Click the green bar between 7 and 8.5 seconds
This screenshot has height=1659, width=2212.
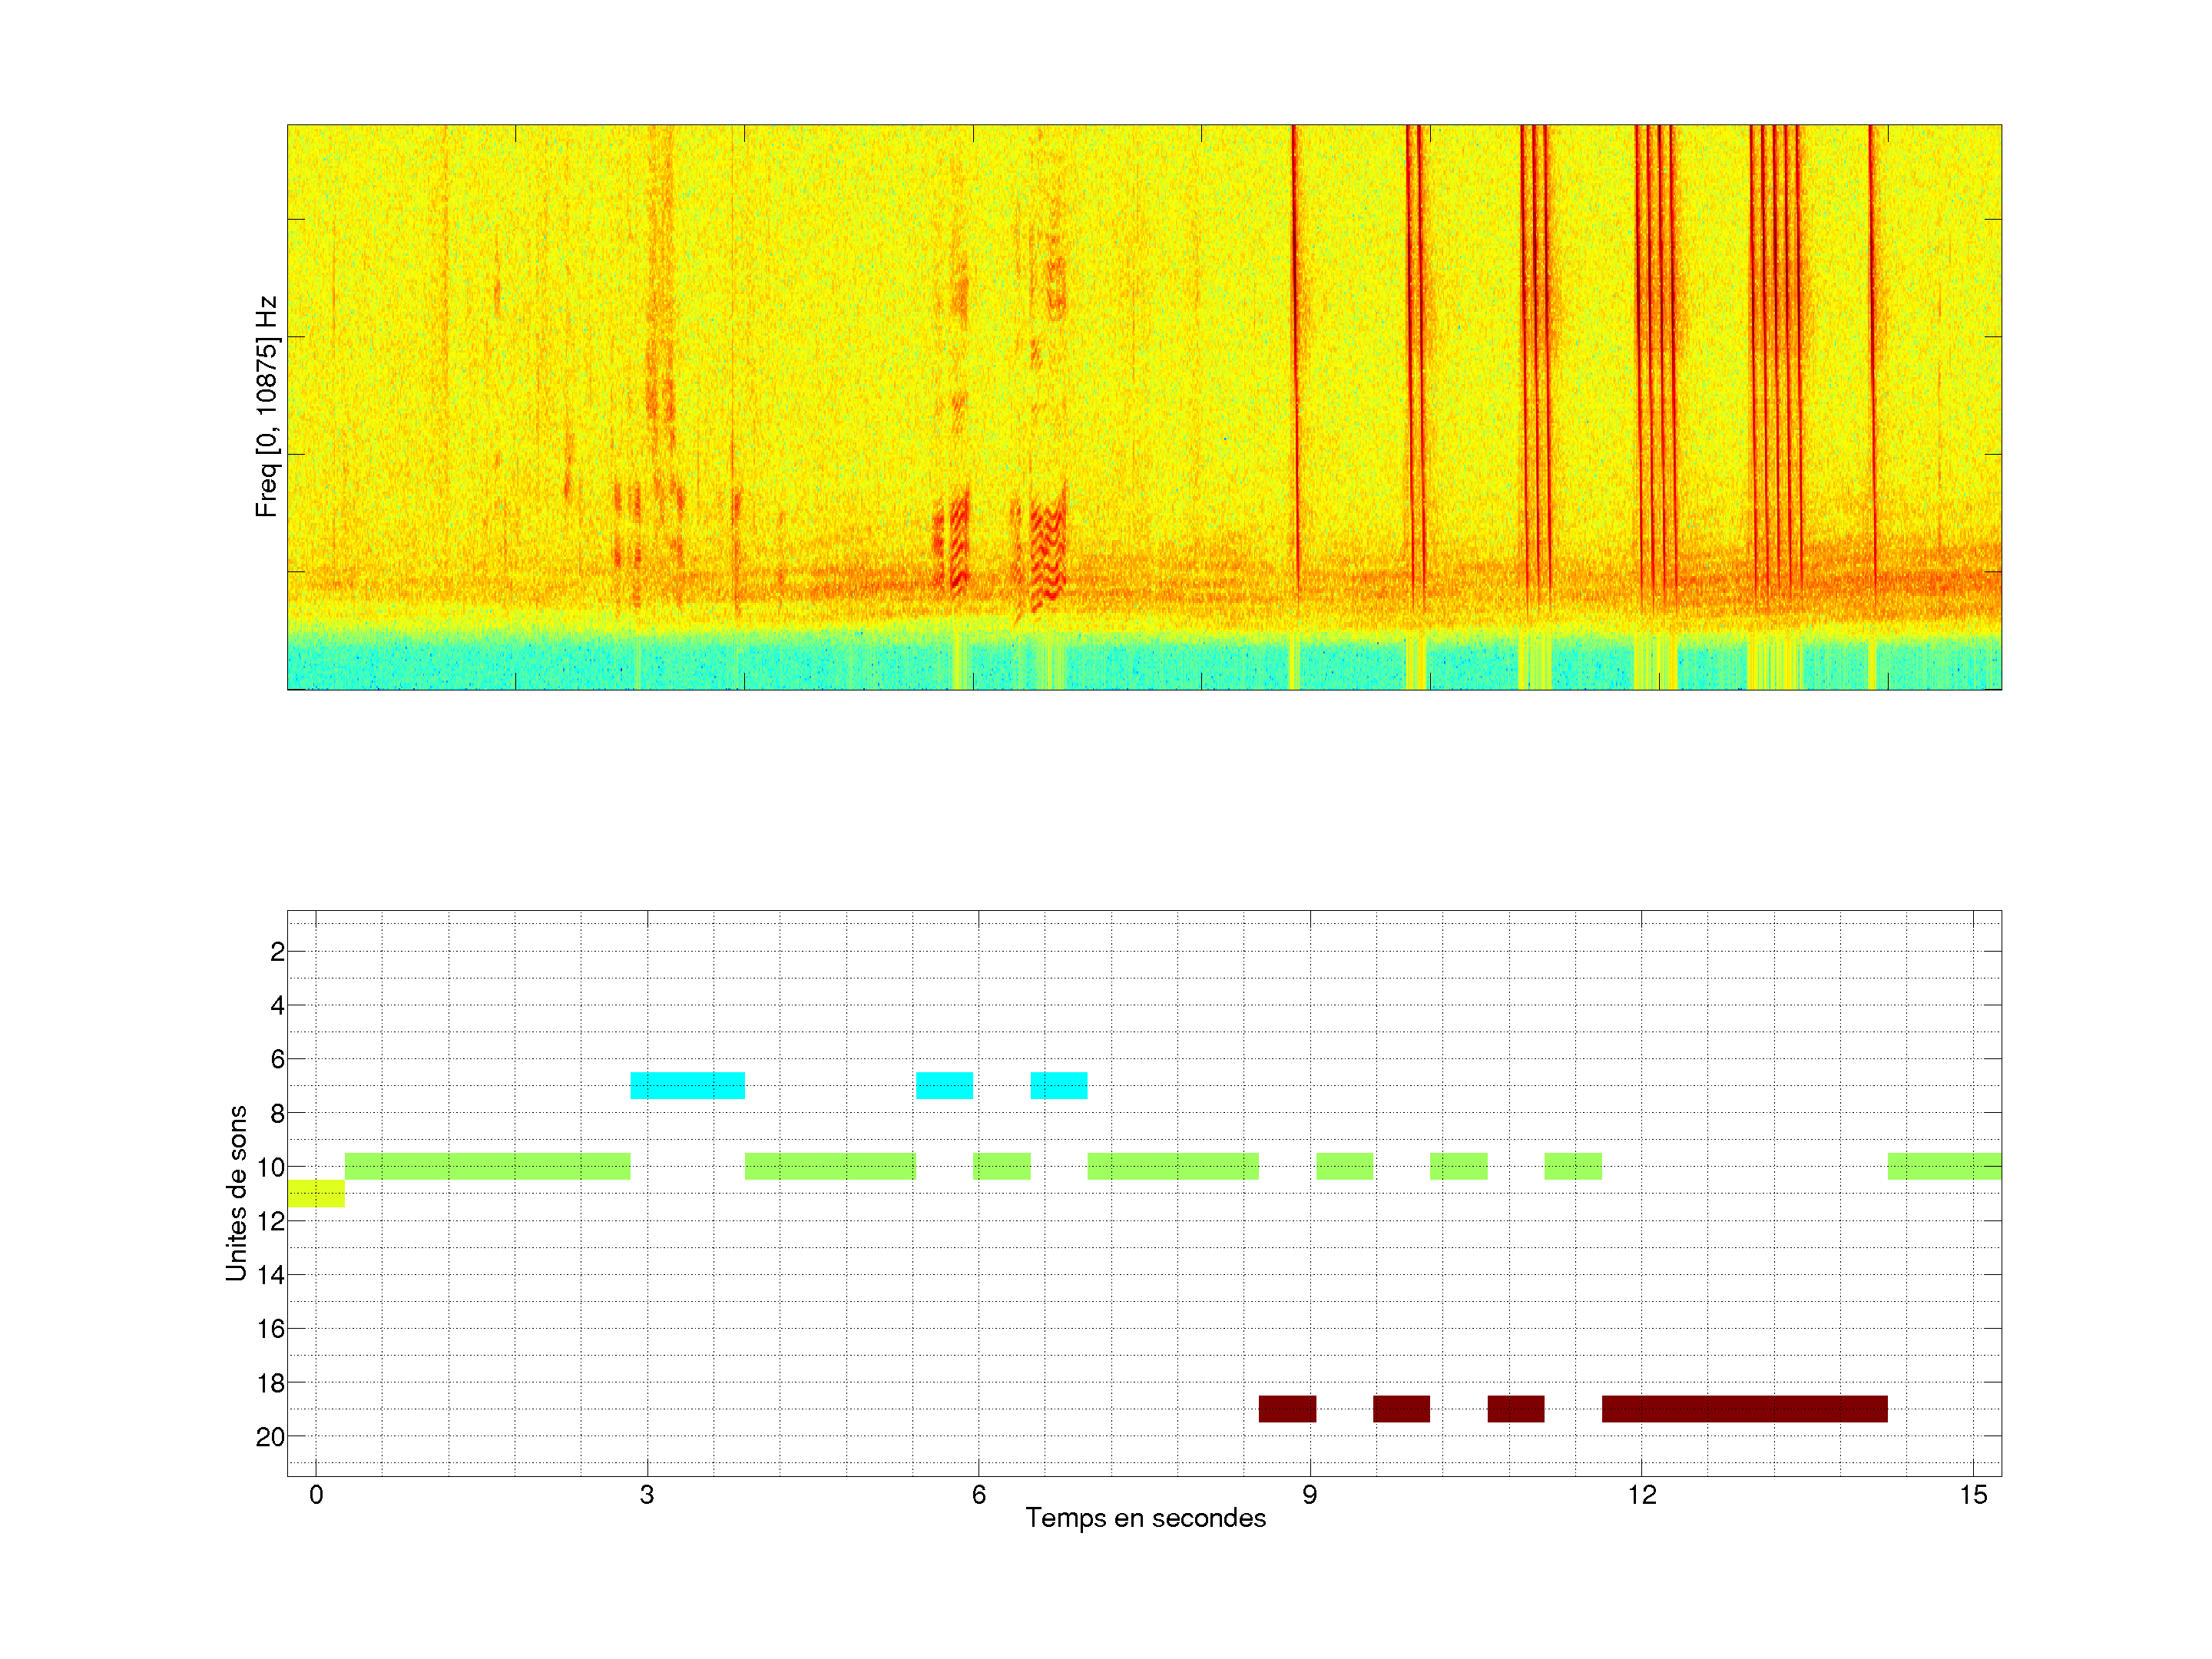(1172, 1166)
